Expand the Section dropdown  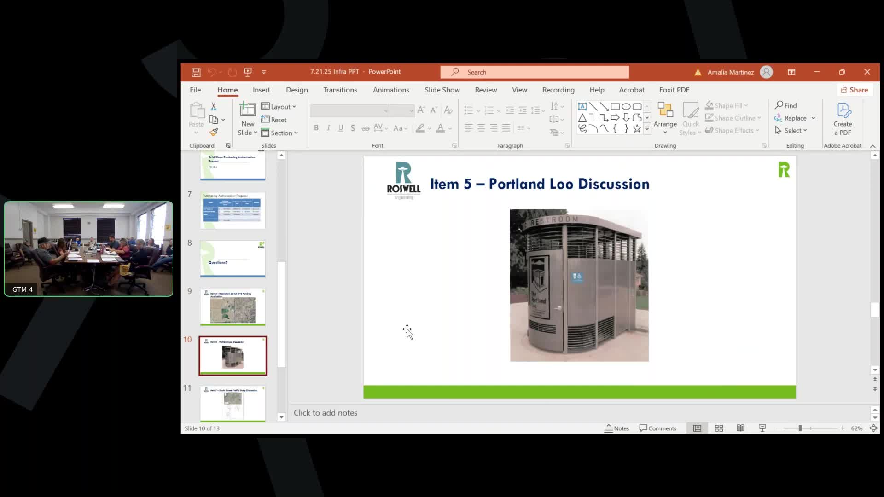280,133
